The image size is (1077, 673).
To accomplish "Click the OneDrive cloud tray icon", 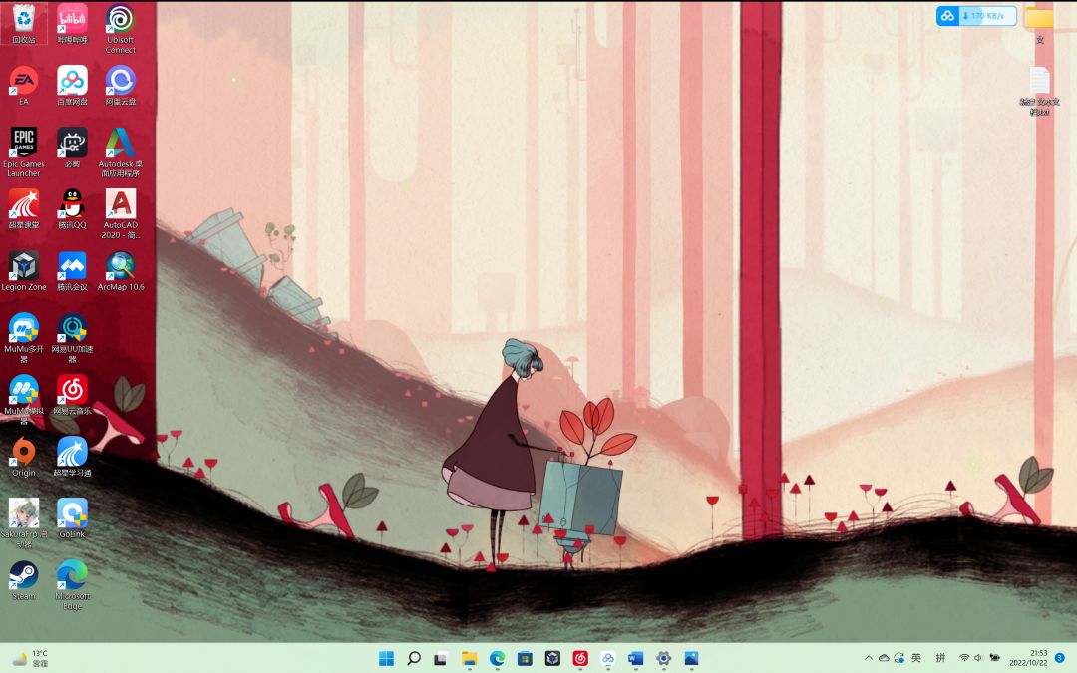I will [x=884, y=658].
